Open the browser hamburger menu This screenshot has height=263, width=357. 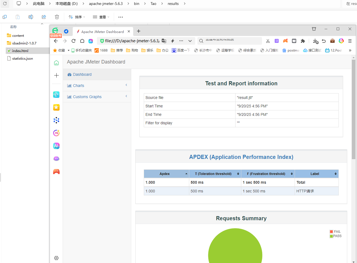tap(350, 41)
